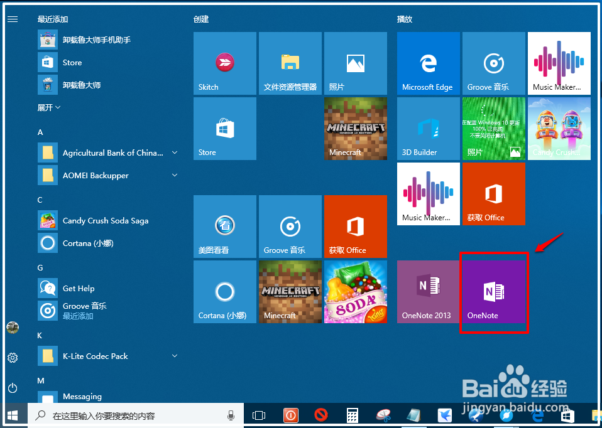Open the Edge icon on the taskbar
602x428 pixels.
pos(537,415)
